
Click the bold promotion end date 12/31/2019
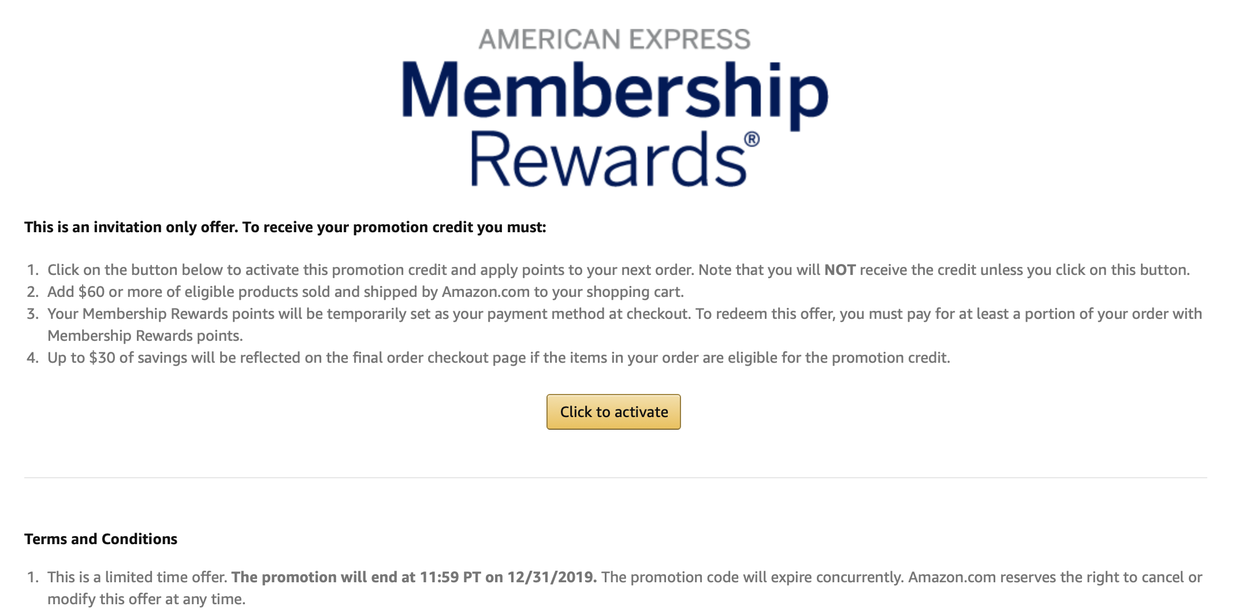pyautogui.click(x=552, y=577)
